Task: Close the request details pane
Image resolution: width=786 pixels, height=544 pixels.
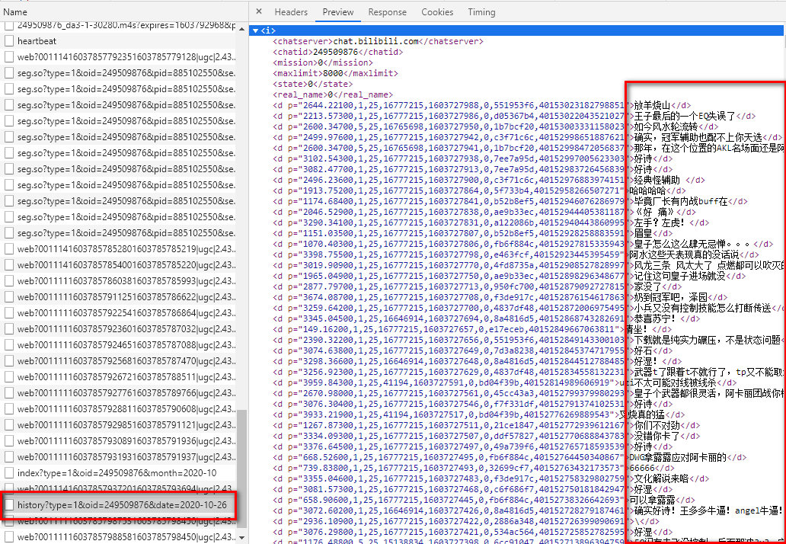Action: (259, 11)
